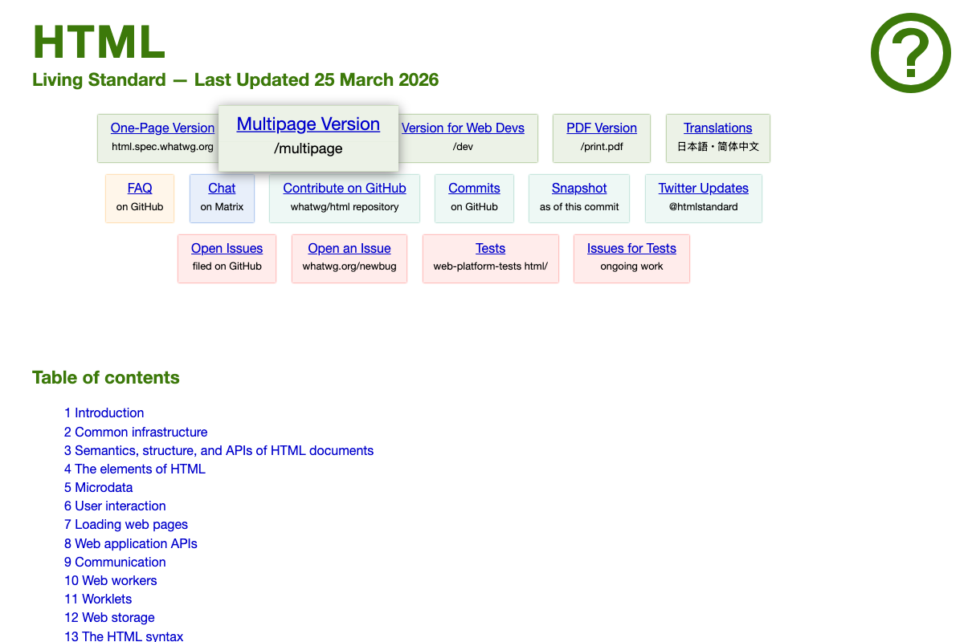Go to section 2 Common infrastructure
Image resolution: width=964 pixels, height=642 pixels.
point(136,432)
